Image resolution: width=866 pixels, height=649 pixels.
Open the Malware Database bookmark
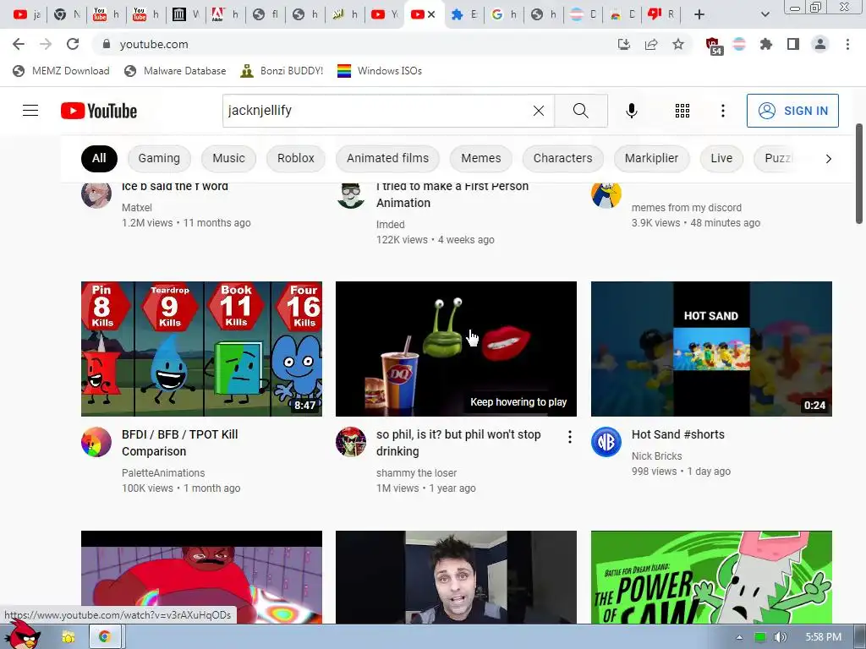pos(175,71)
